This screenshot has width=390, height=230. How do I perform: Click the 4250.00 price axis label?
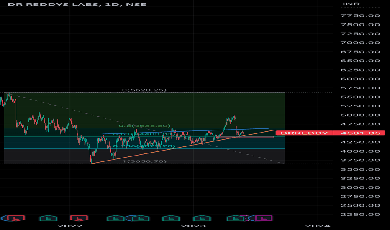(x=360, y=142)
